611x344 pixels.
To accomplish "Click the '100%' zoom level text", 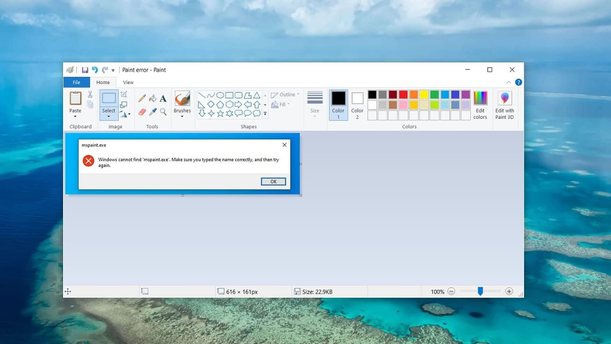I will (438, 292).
